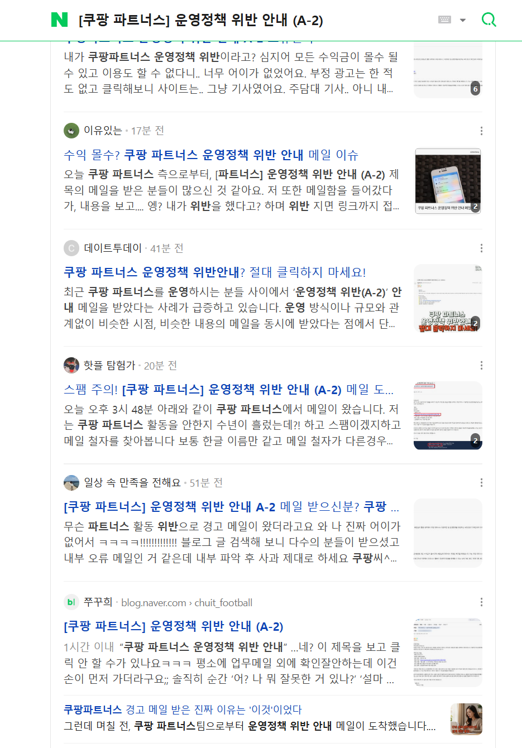Open the 스팸 주의! 메일 post link

(x=229, y=389)
